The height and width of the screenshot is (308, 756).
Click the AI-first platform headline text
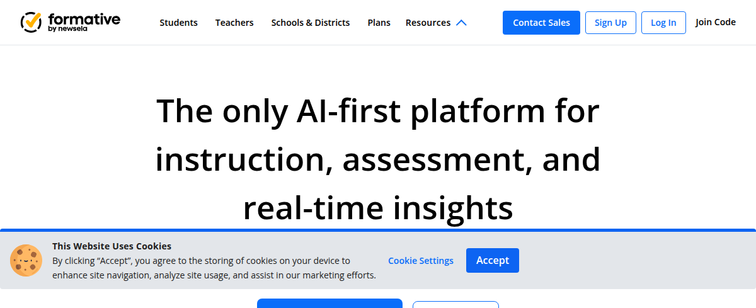(377, 159)
